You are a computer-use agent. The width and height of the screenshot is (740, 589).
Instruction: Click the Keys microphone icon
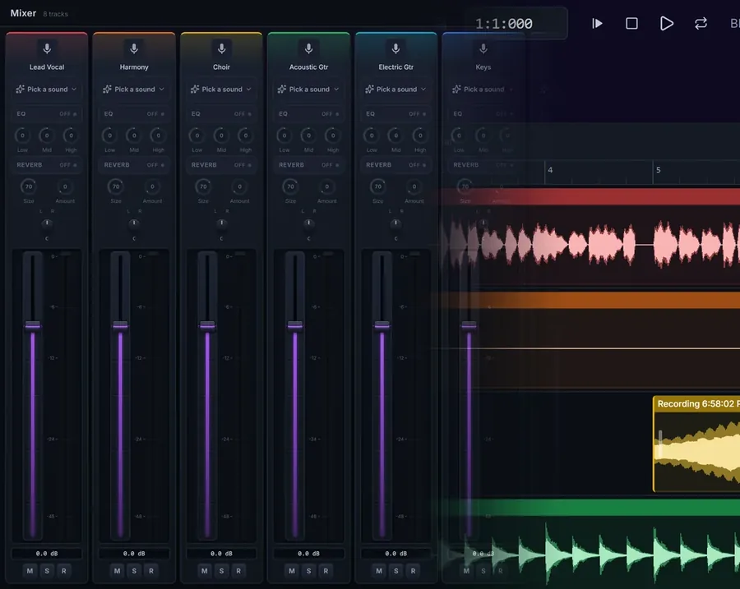[483, 48]
